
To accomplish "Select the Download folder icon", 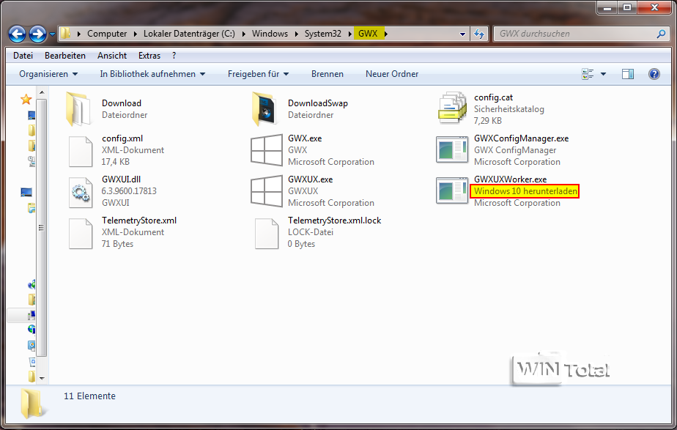I will [x=78, y=109].
